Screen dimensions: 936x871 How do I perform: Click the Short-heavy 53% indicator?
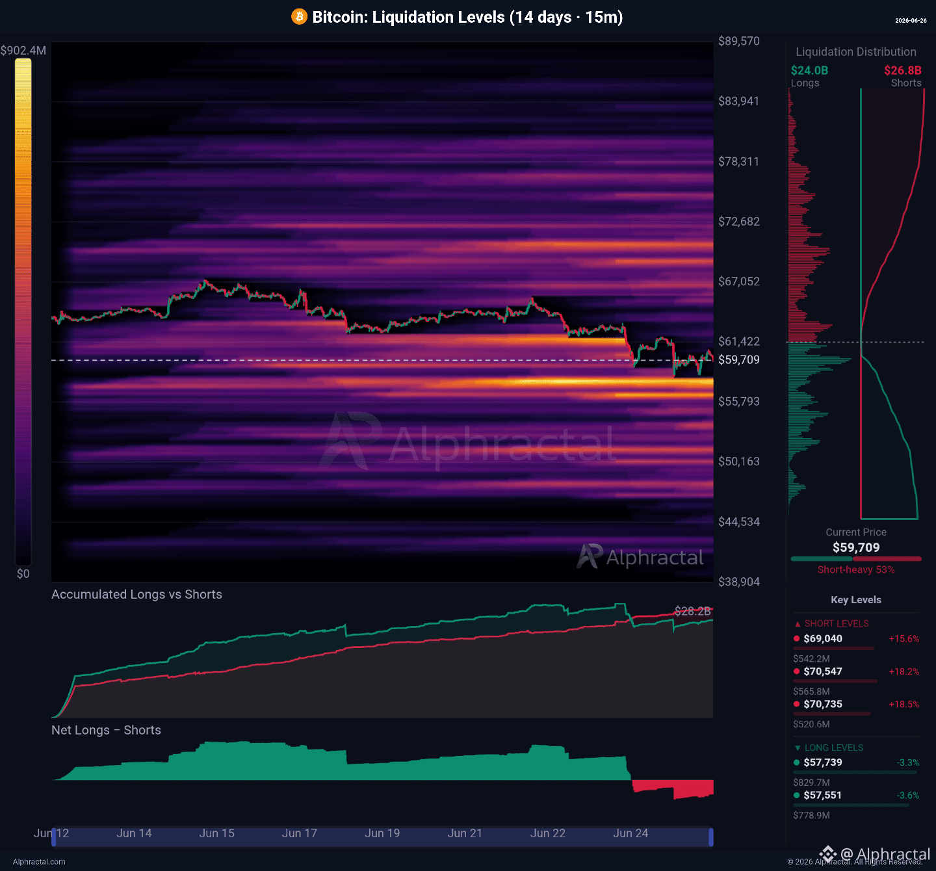(856, 570)
